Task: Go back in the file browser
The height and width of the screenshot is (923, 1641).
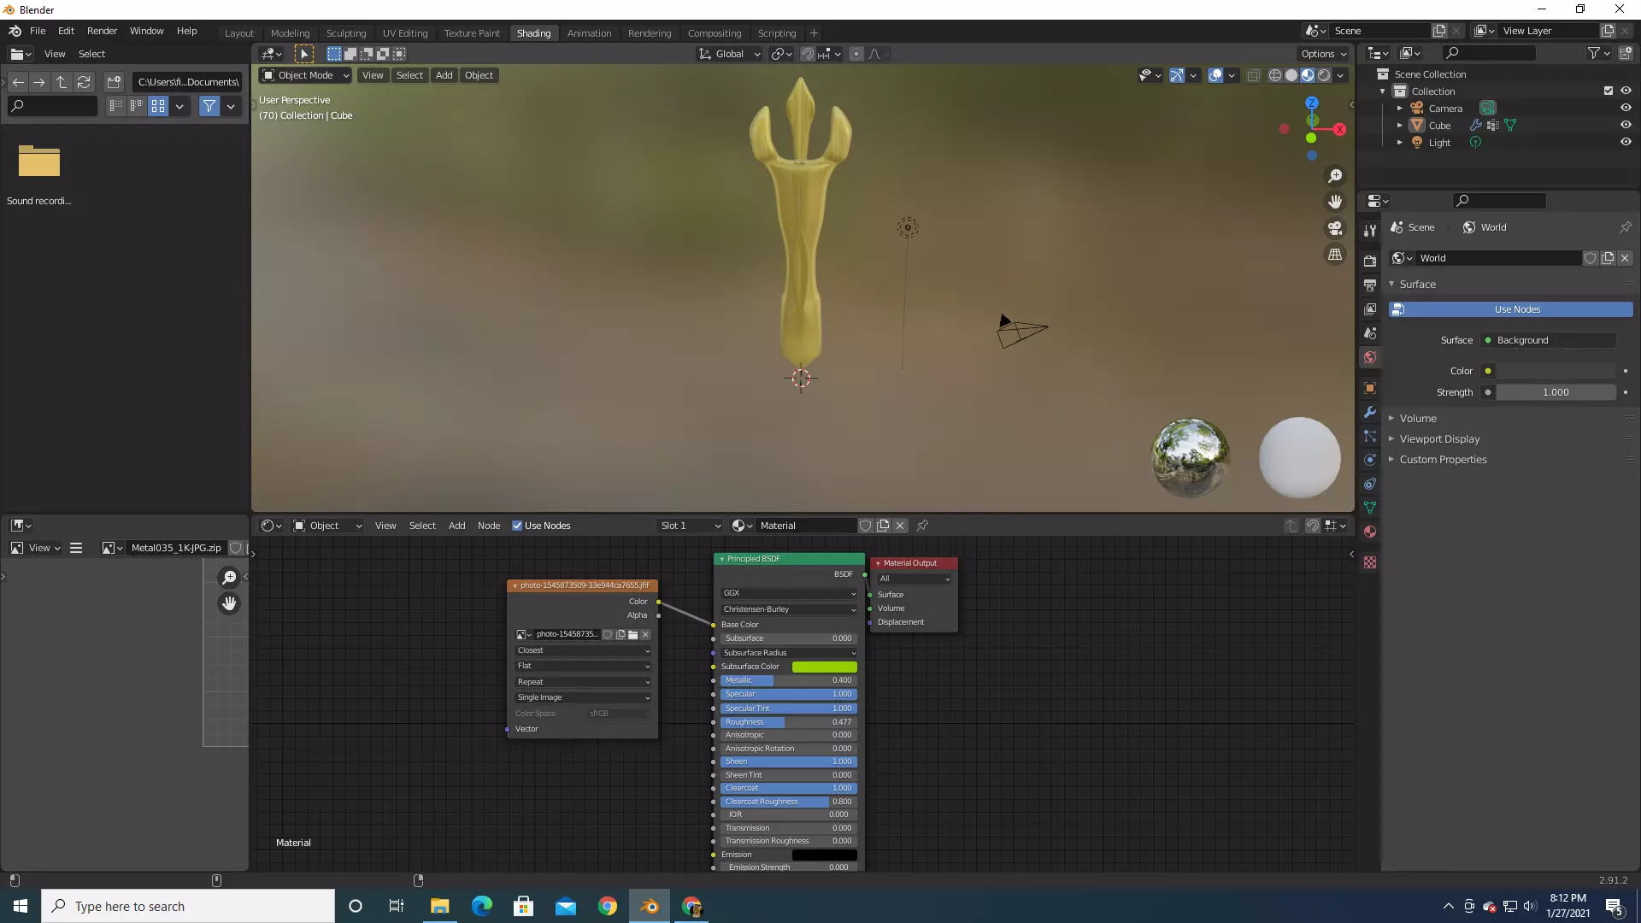Action: pyautogui.click(x=18, y=82)
